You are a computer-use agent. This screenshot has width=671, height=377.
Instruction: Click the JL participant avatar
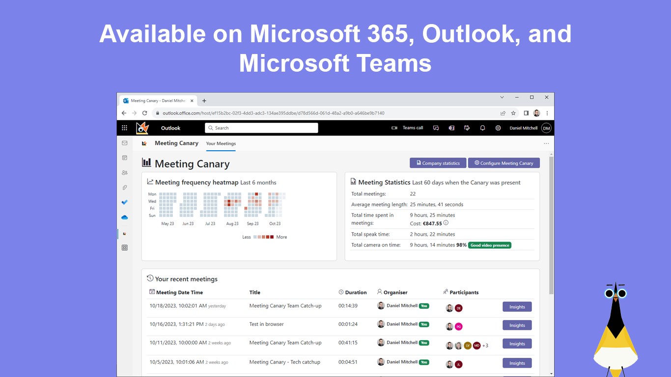[x=458, y=364]
